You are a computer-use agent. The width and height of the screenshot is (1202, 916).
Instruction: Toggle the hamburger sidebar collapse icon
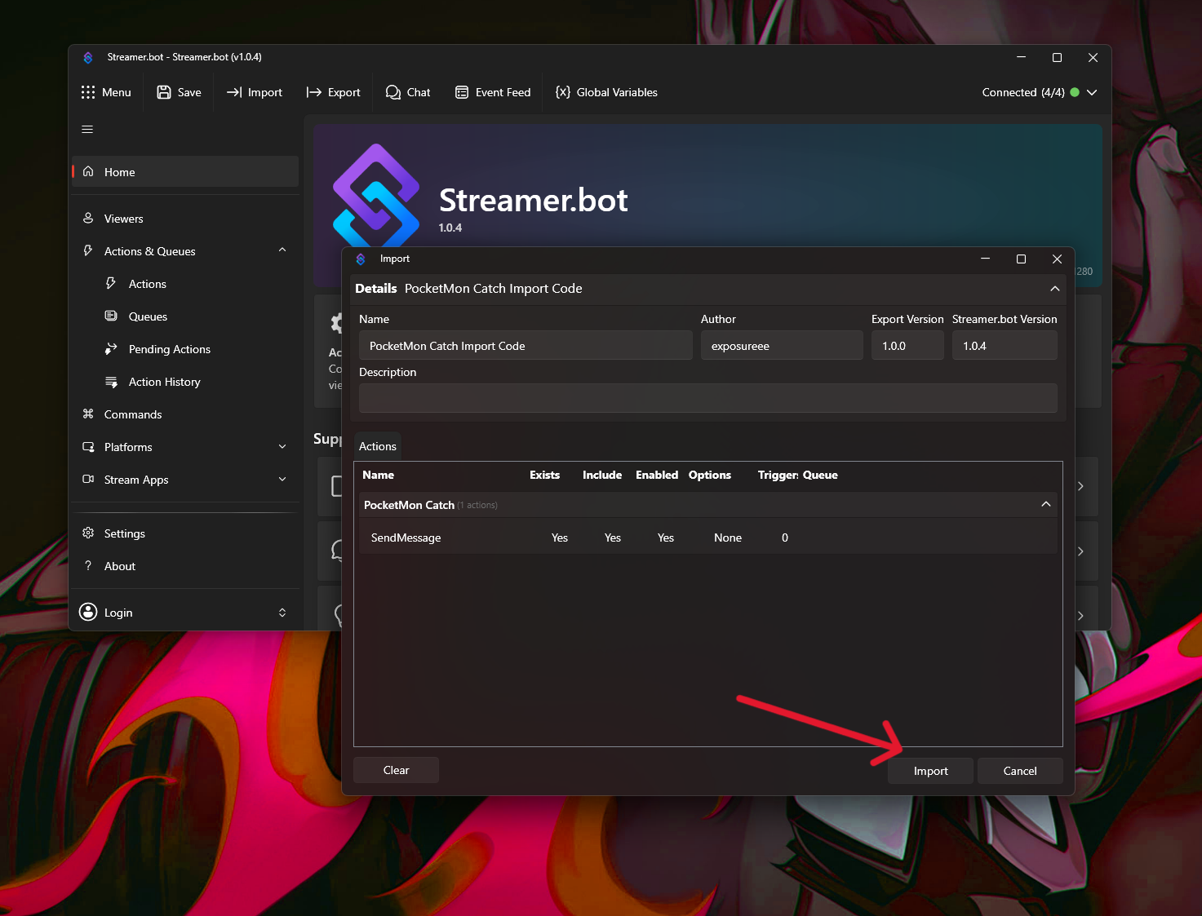coord(87,130)
